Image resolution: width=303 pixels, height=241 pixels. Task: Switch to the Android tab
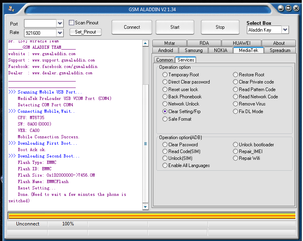click(166, 50)
